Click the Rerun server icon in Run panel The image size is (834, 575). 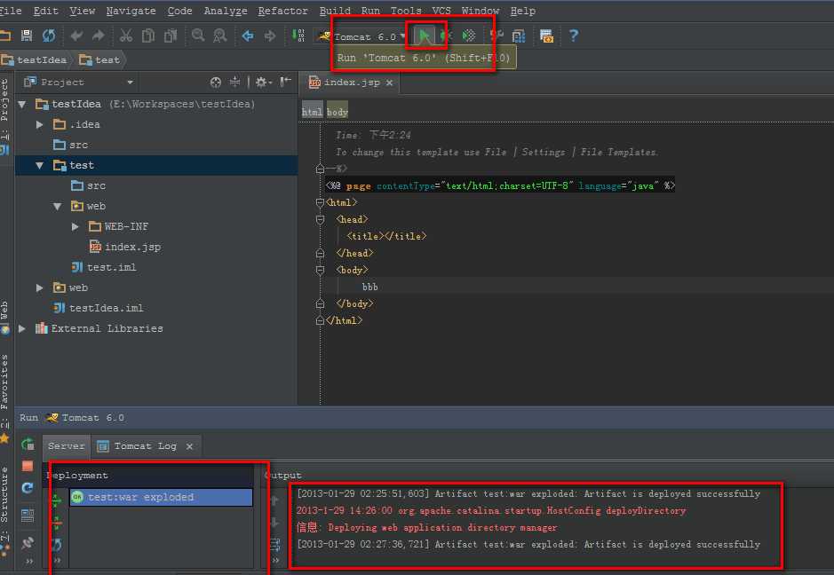(x=28, y=444)
